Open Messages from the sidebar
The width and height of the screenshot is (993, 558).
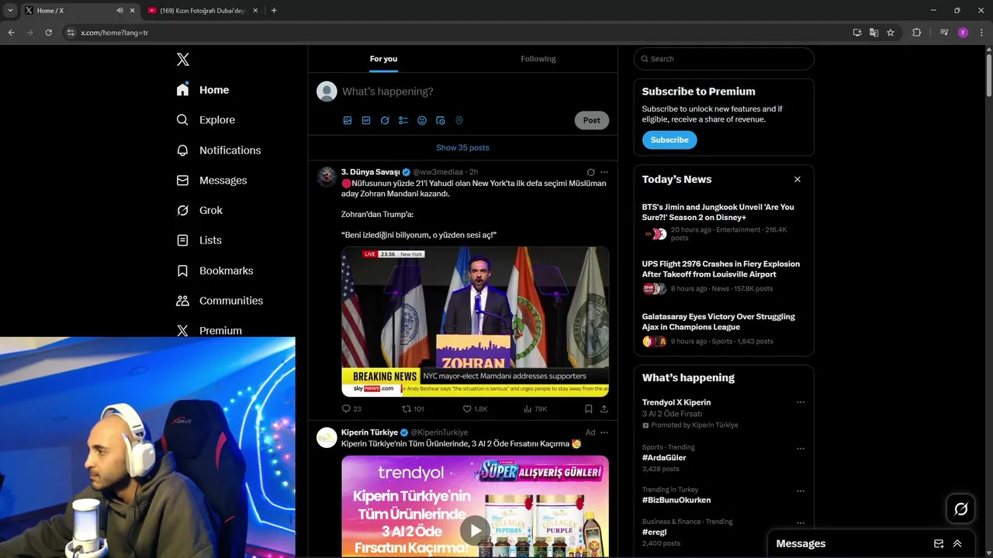pyautogui.click(x=211, y=181)
